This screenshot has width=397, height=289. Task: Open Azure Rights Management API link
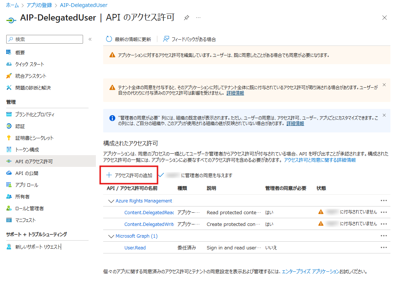click(x=144, y=201)
